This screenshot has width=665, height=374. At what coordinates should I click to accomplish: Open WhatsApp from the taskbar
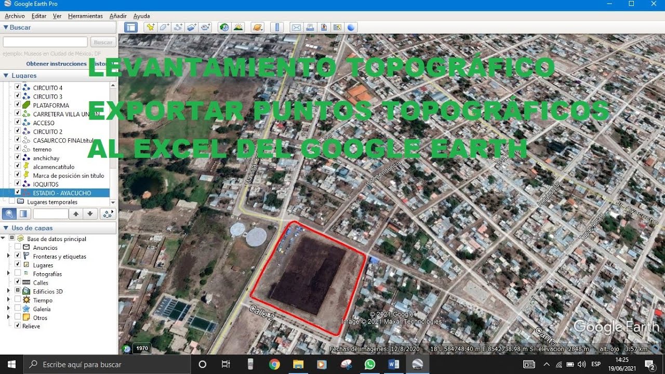point(369,364)
